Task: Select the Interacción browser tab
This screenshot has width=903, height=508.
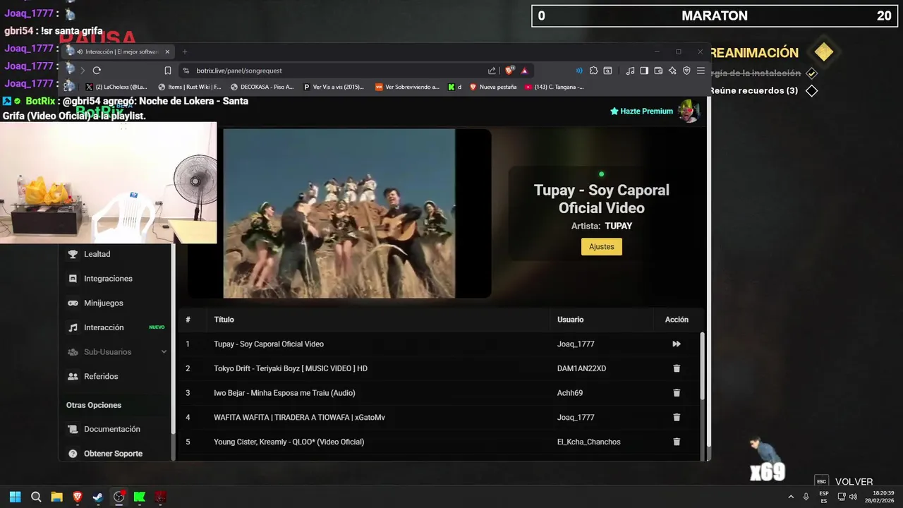Action: pyautogui.click(x=118, y=52)
